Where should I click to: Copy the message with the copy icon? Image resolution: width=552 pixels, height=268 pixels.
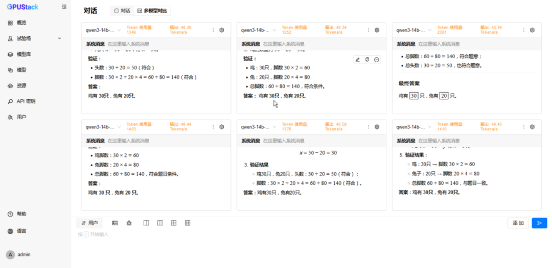click(367, 60)
